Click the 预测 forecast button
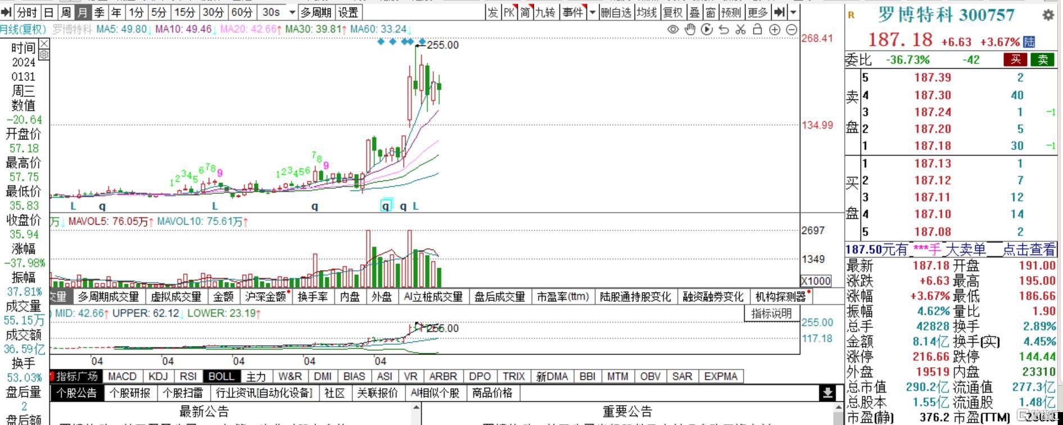Image resolution: width=1063 pixels, height=425 pixels. pos(731,12)
